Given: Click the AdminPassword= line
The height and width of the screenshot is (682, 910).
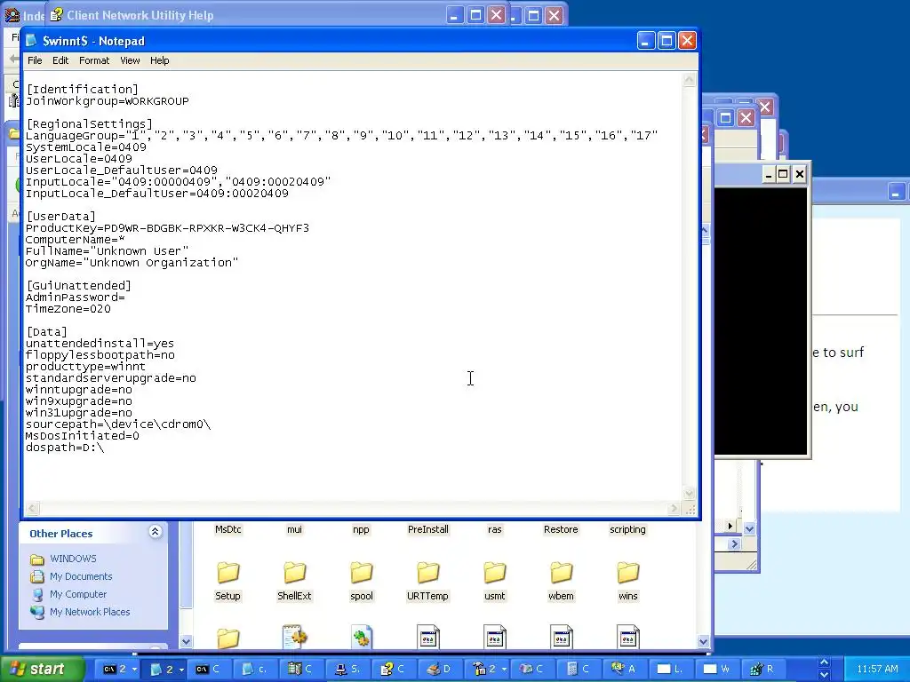Looking at the screenshot, I should [x=75, y=297].
